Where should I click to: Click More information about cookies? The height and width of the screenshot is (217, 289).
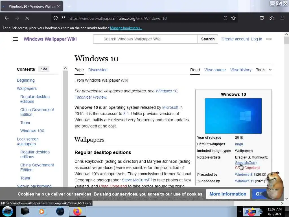(x=228, y=194)
